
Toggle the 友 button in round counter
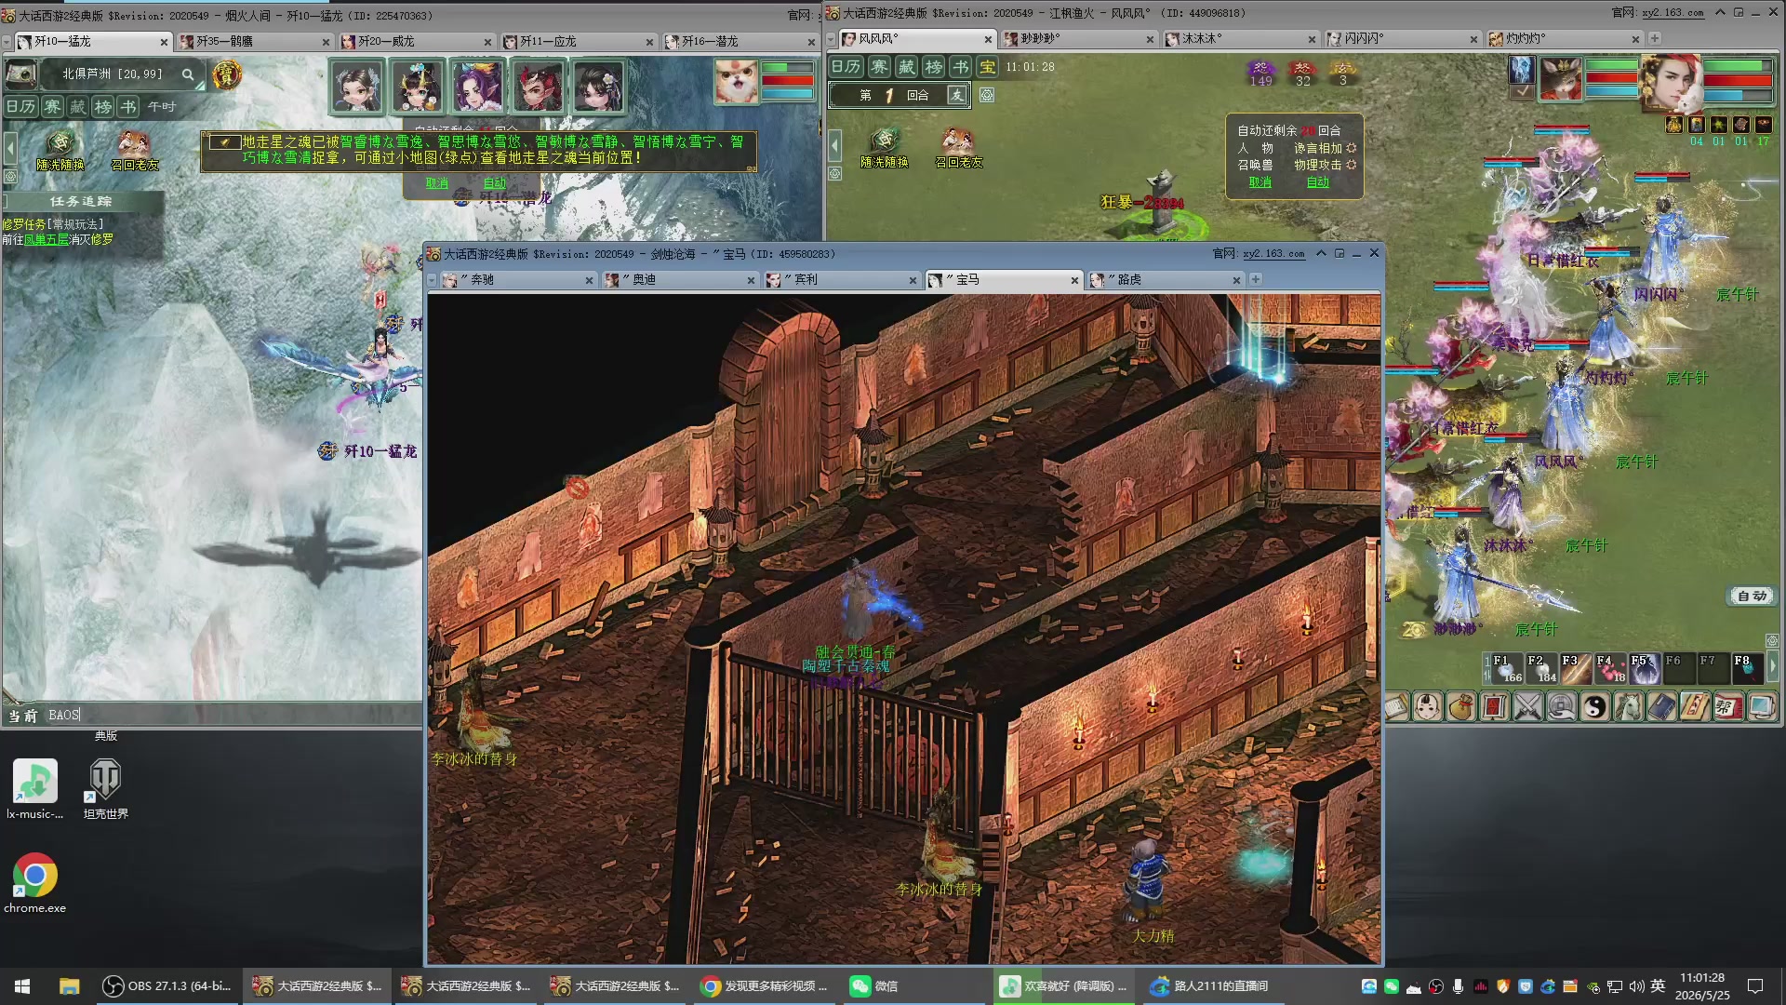957,95
